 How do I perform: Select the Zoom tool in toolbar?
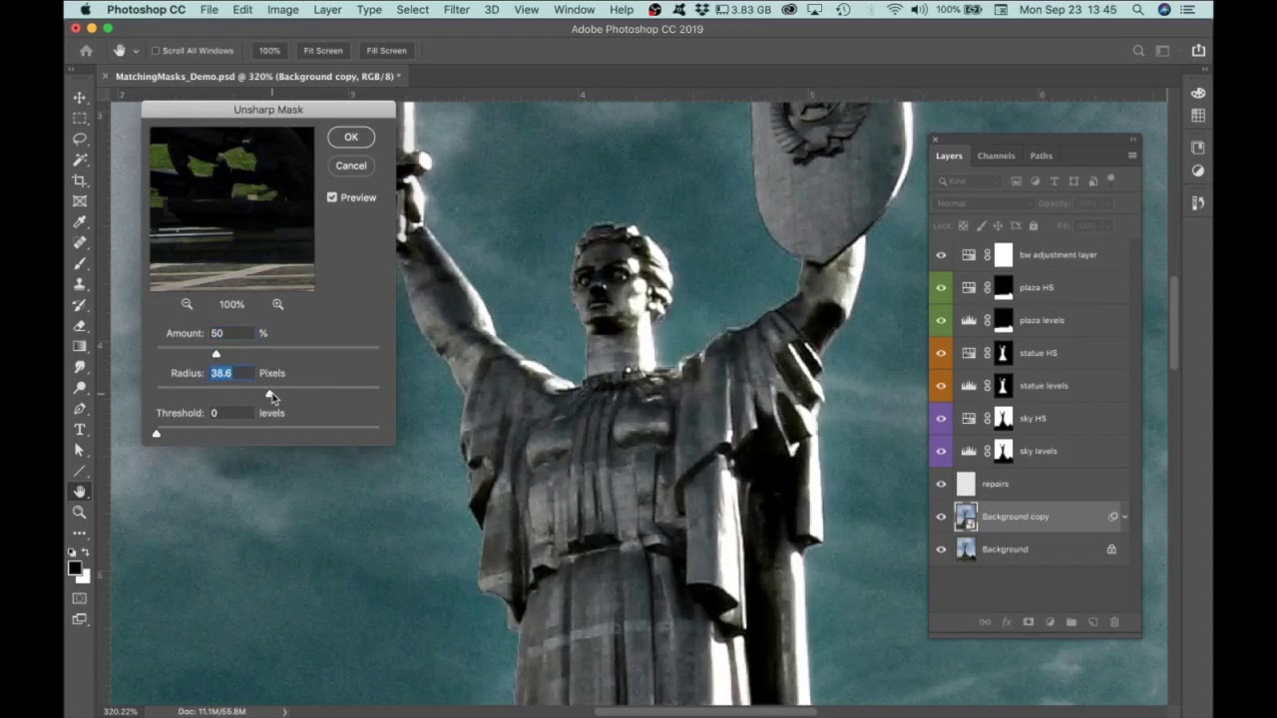(79, 512)
